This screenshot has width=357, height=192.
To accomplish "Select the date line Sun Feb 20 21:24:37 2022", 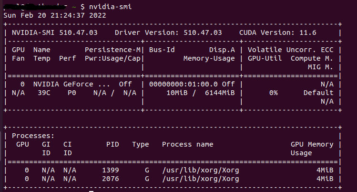I will pos(55,15).
